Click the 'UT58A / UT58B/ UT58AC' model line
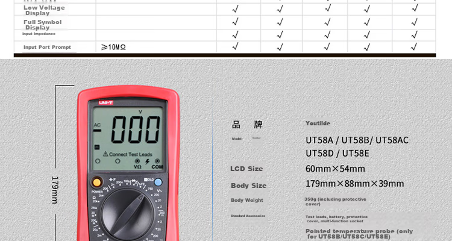The height and width of the screenshot is (241, 452). coord(357,140)
